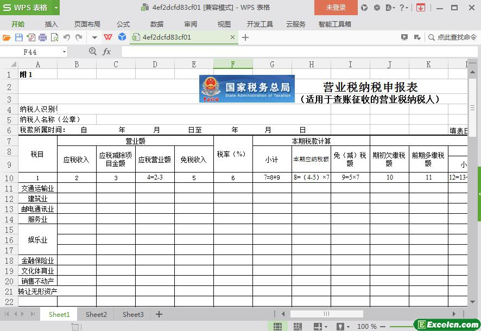Viewport: 481px width, 331px height.
Task: Open file with the folder icon
Action: point(7,37)
